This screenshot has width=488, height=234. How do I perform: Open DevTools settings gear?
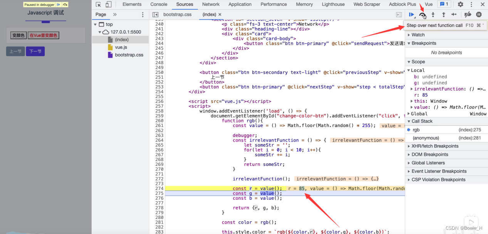click(460, 4)
